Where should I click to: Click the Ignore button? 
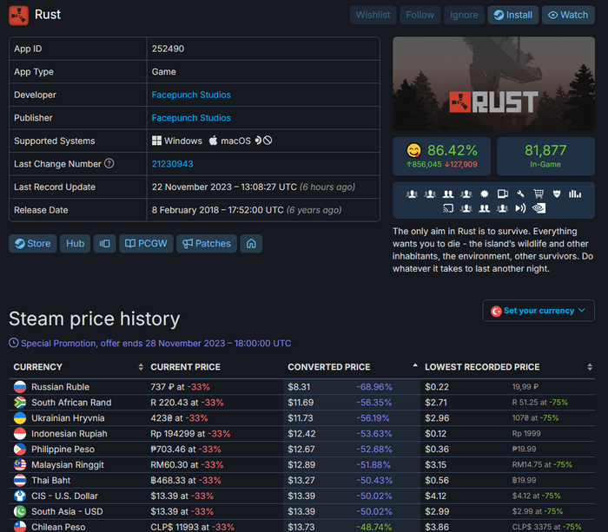coord(464,15)
